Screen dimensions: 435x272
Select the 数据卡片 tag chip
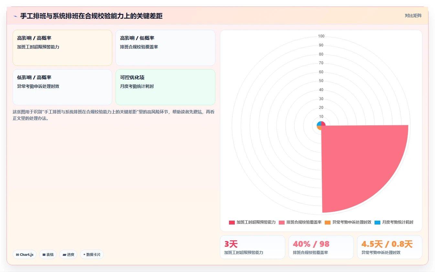pyautogui.click(x=92, y=255)
